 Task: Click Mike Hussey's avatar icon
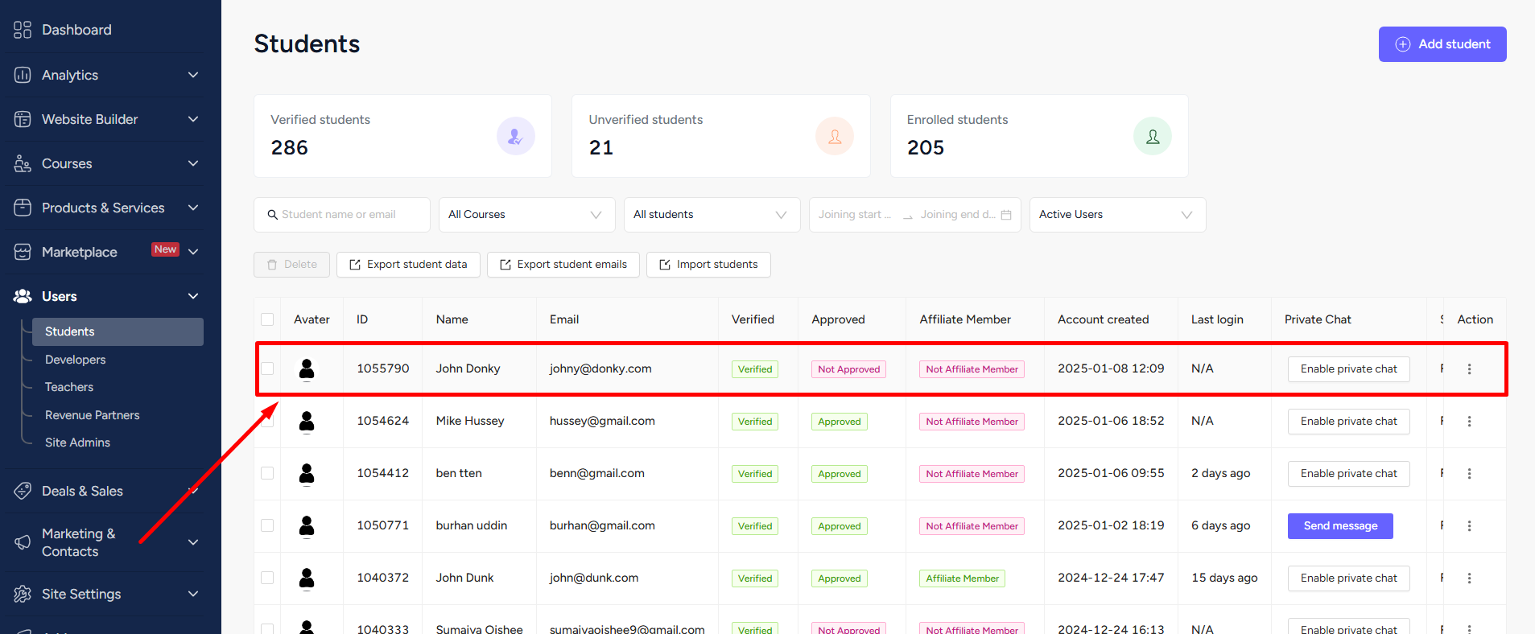coord(307,421)
